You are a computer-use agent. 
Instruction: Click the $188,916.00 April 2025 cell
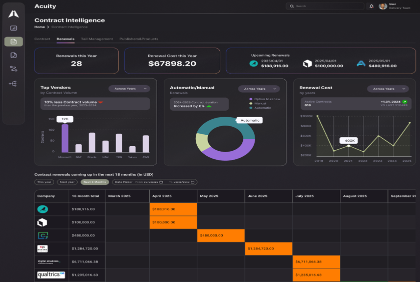[x=173, y=209]
